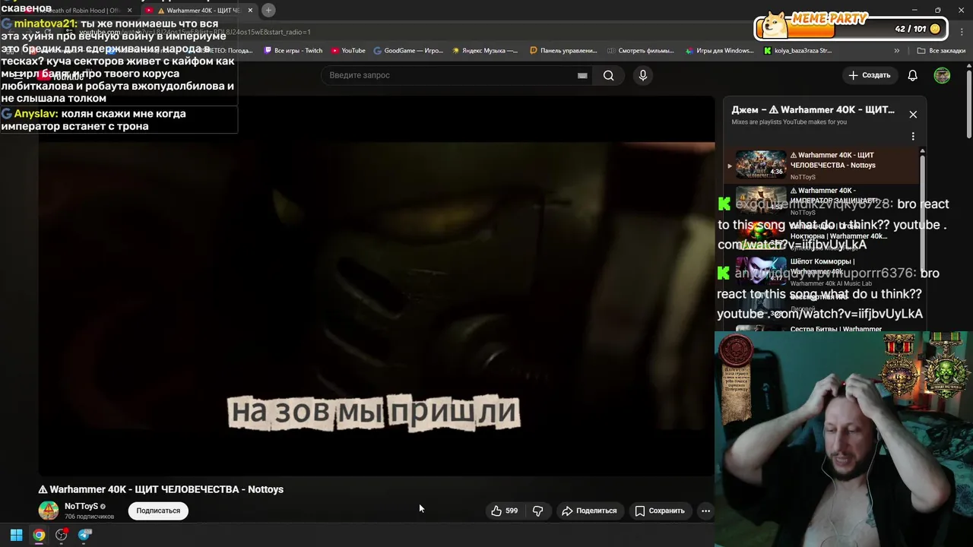Open the account avatar menu
Screen dimensions: 973x547
point(942,75)
